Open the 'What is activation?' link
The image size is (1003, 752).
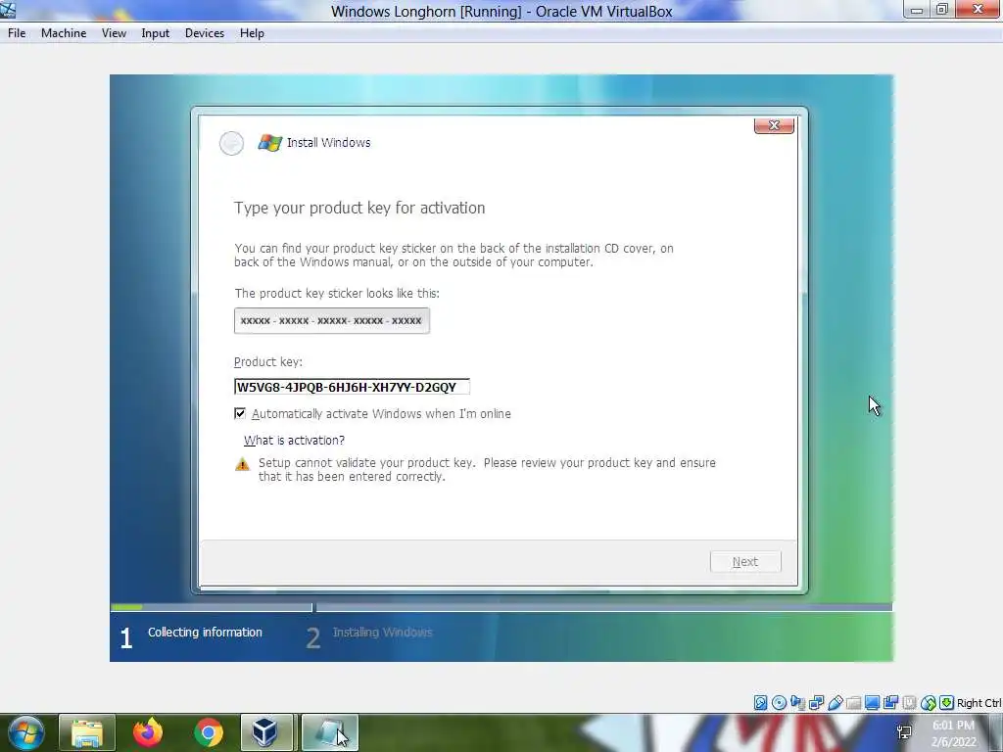tap(294, 441)
